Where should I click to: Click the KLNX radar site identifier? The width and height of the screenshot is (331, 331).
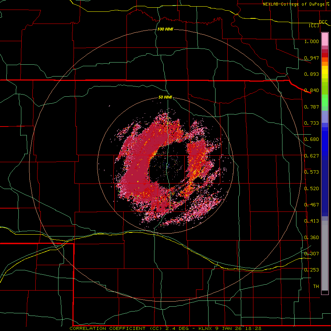pos(205,328)
